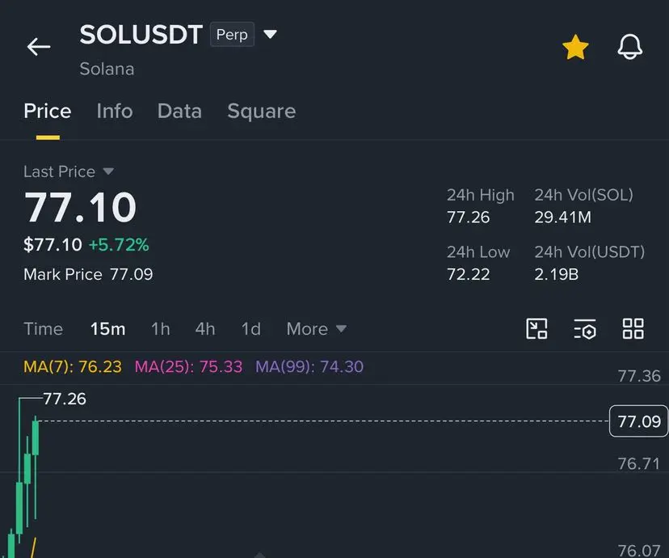This screenshot has height=558, width=669.
Task: Open price alert bell icon
Action: 629,47
